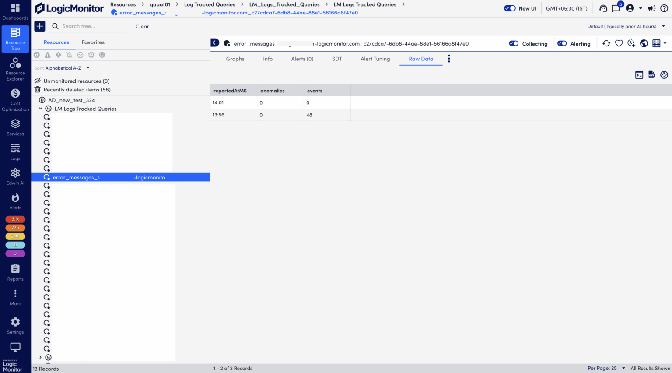
Task: Disable Alerting on error_messages resource
Action: tap(562, 43)
